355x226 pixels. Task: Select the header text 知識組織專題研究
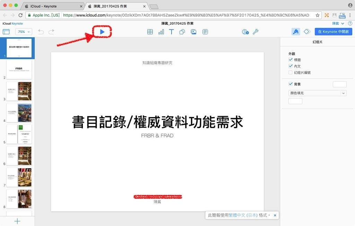click(x=157, y=63)
